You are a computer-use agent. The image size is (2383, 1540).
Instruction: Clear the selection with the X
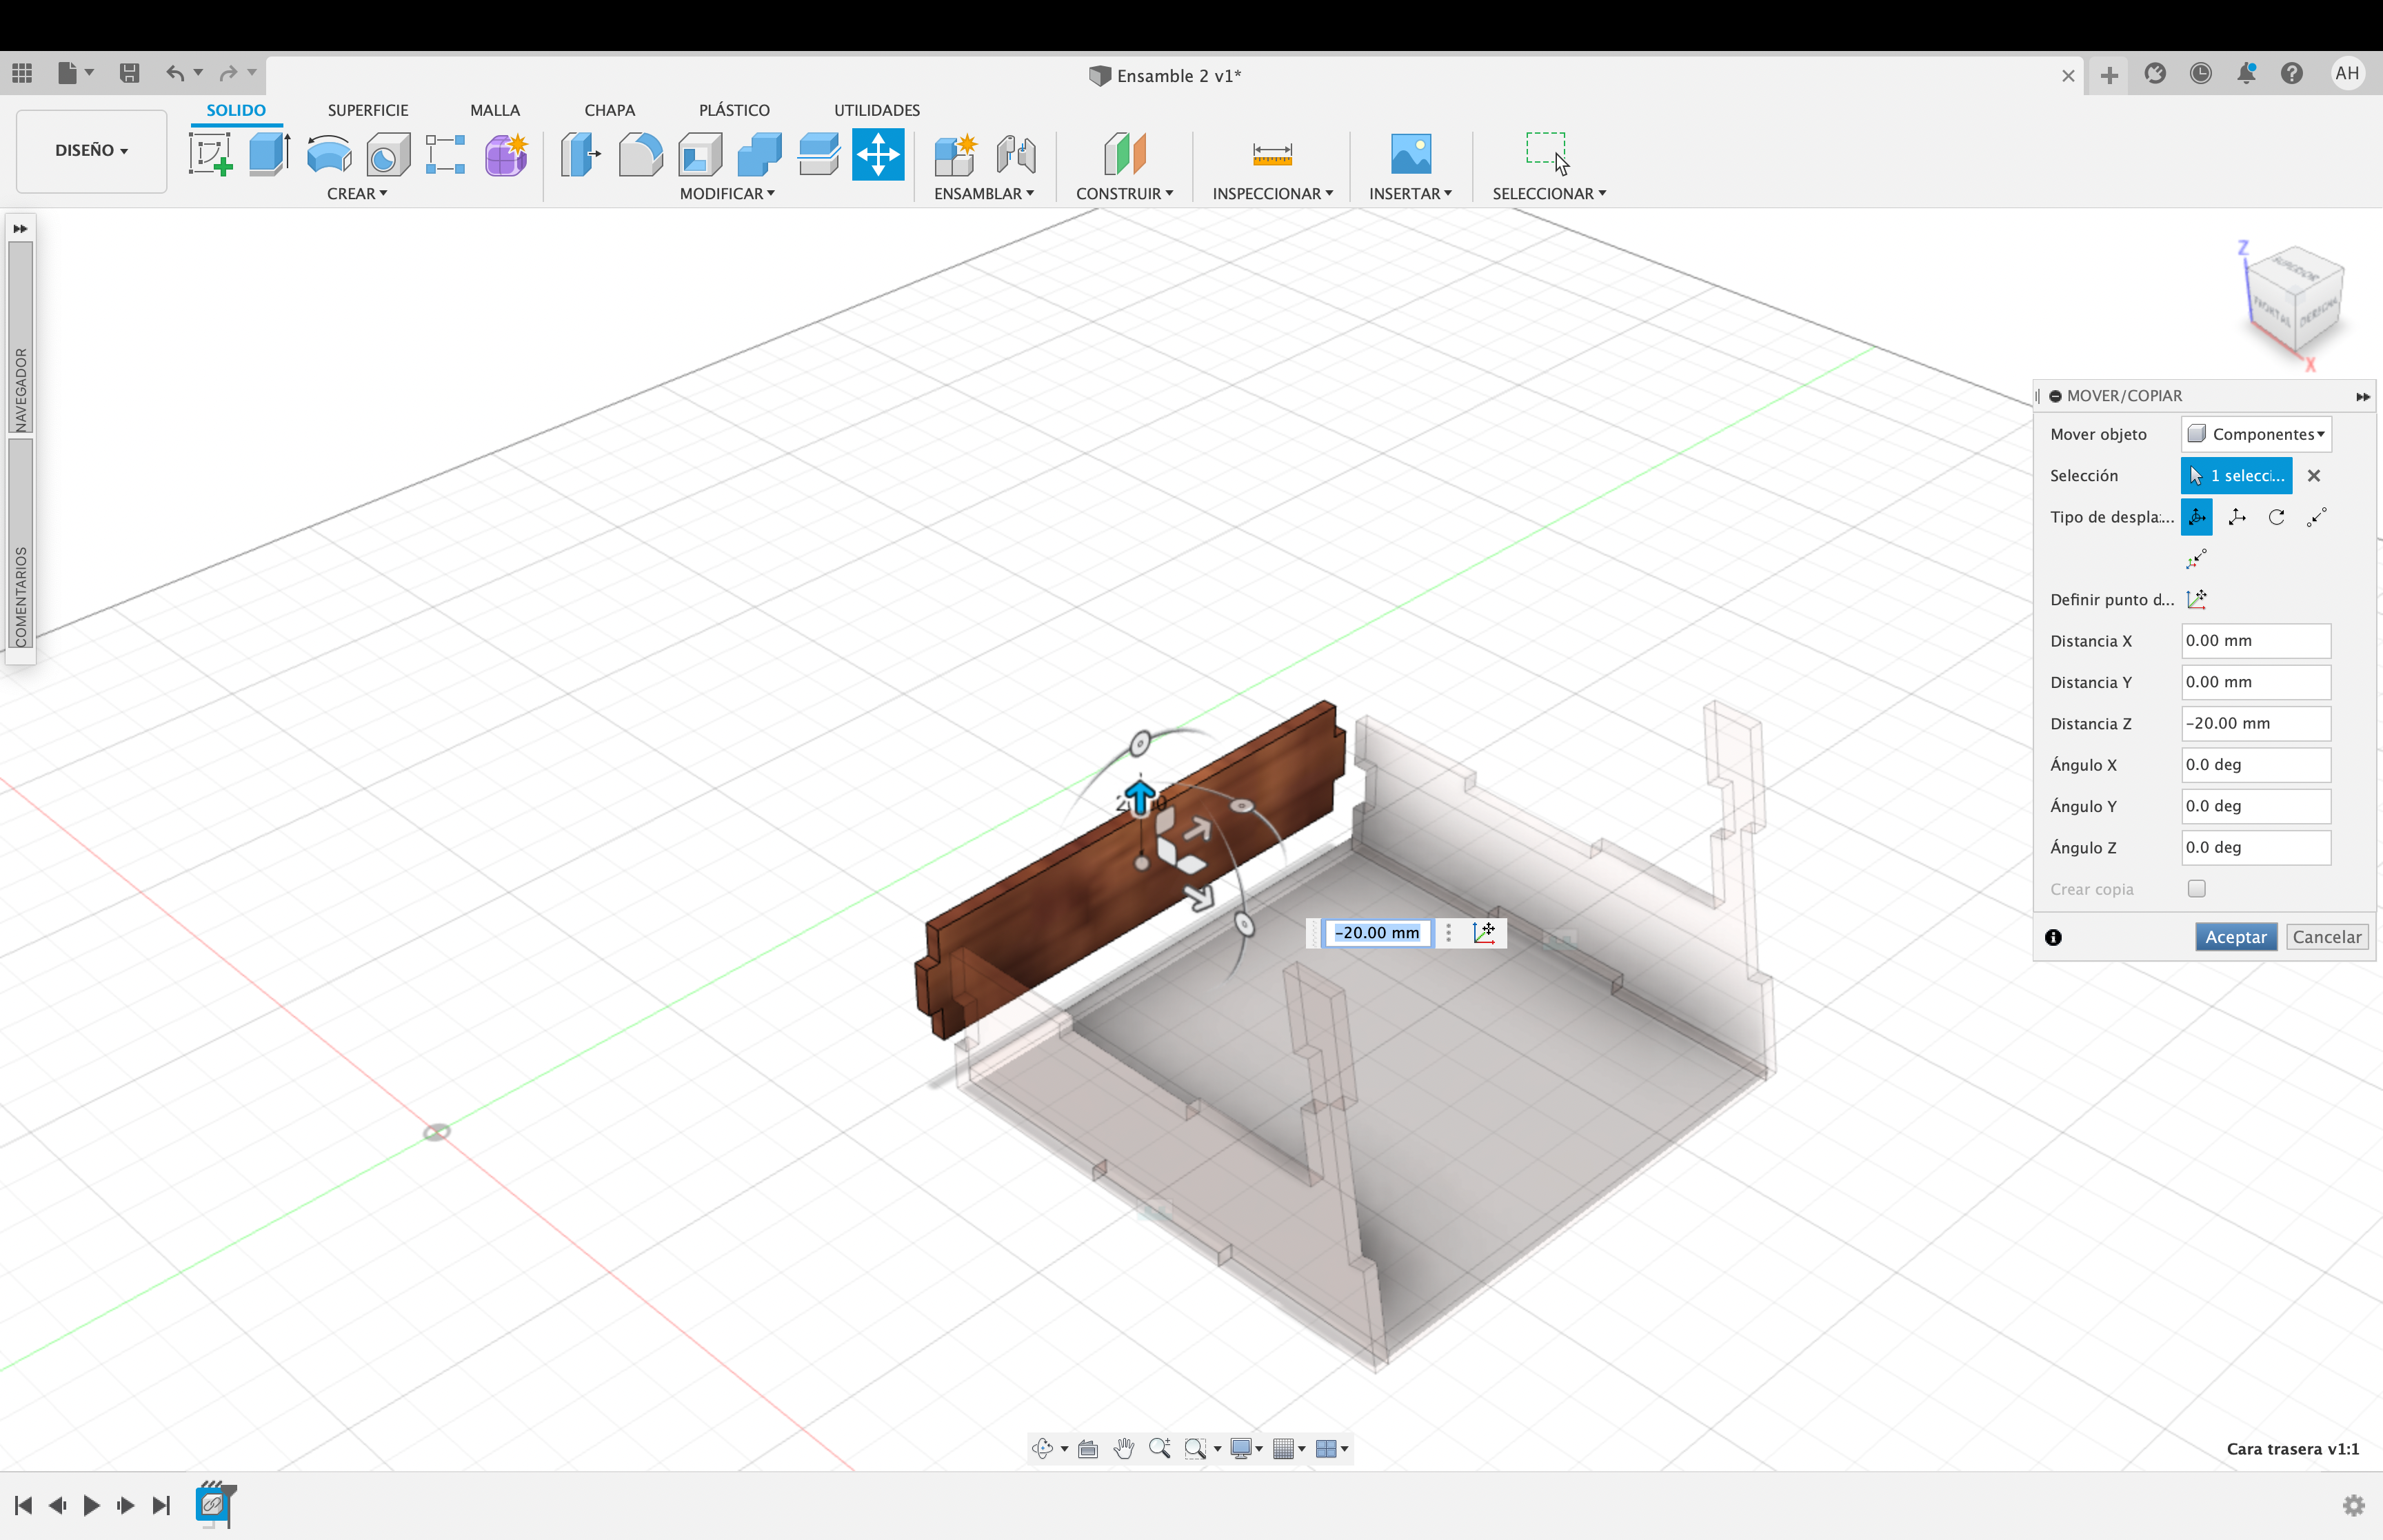pyautogui.click(x=2313, y=476)
